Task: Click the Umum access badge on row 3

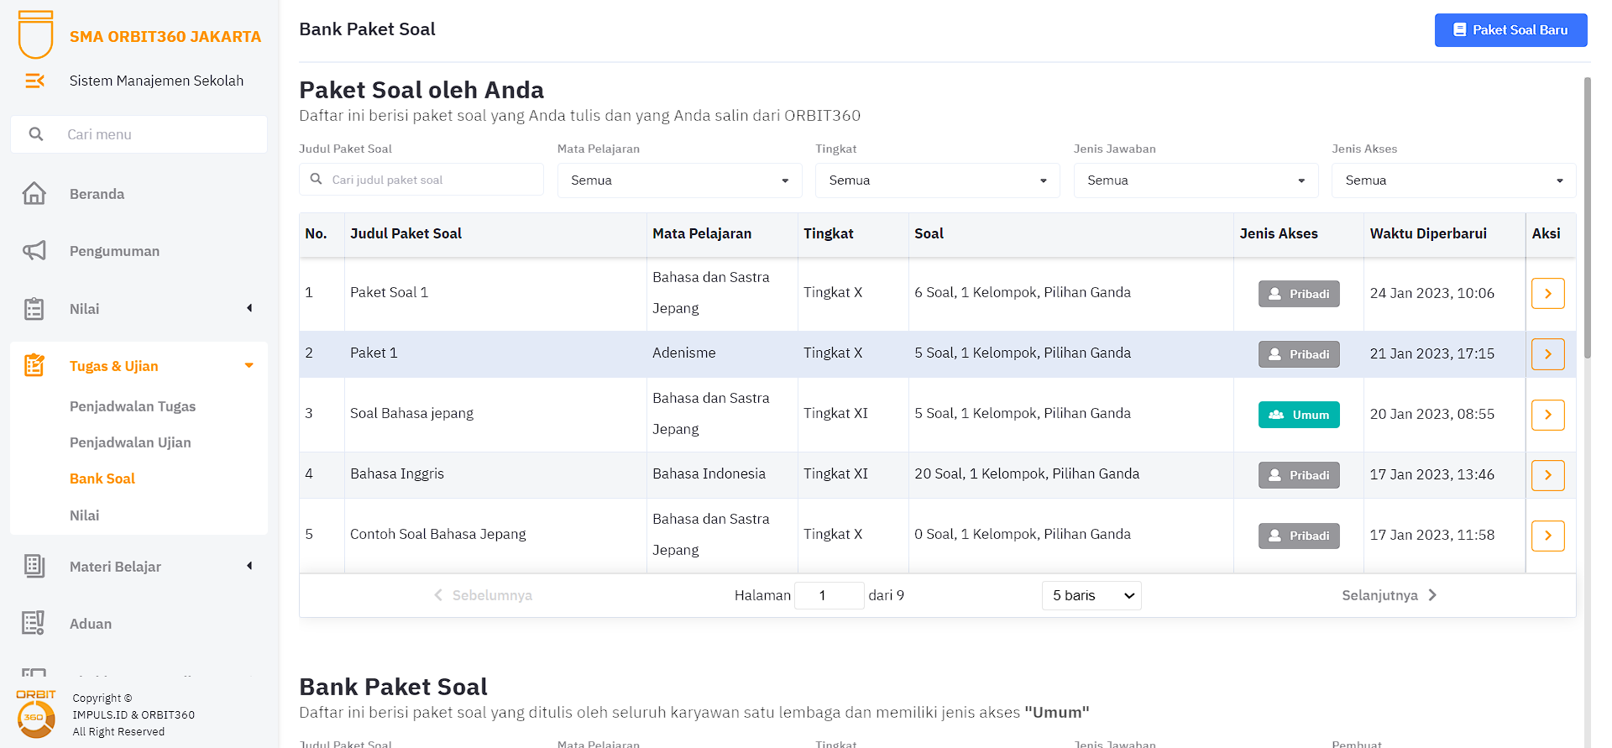Action: click(x=1298, y=415)
